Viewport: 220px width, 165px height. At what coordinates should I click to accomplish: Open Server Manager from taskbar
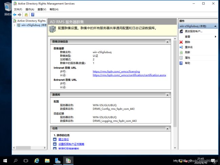58,161
